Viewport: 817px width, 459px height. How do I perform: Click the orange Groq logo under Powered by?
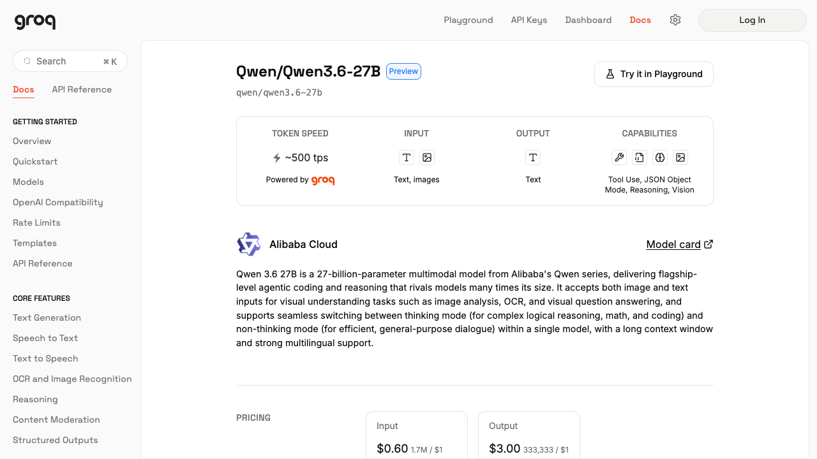pos(323,180)
